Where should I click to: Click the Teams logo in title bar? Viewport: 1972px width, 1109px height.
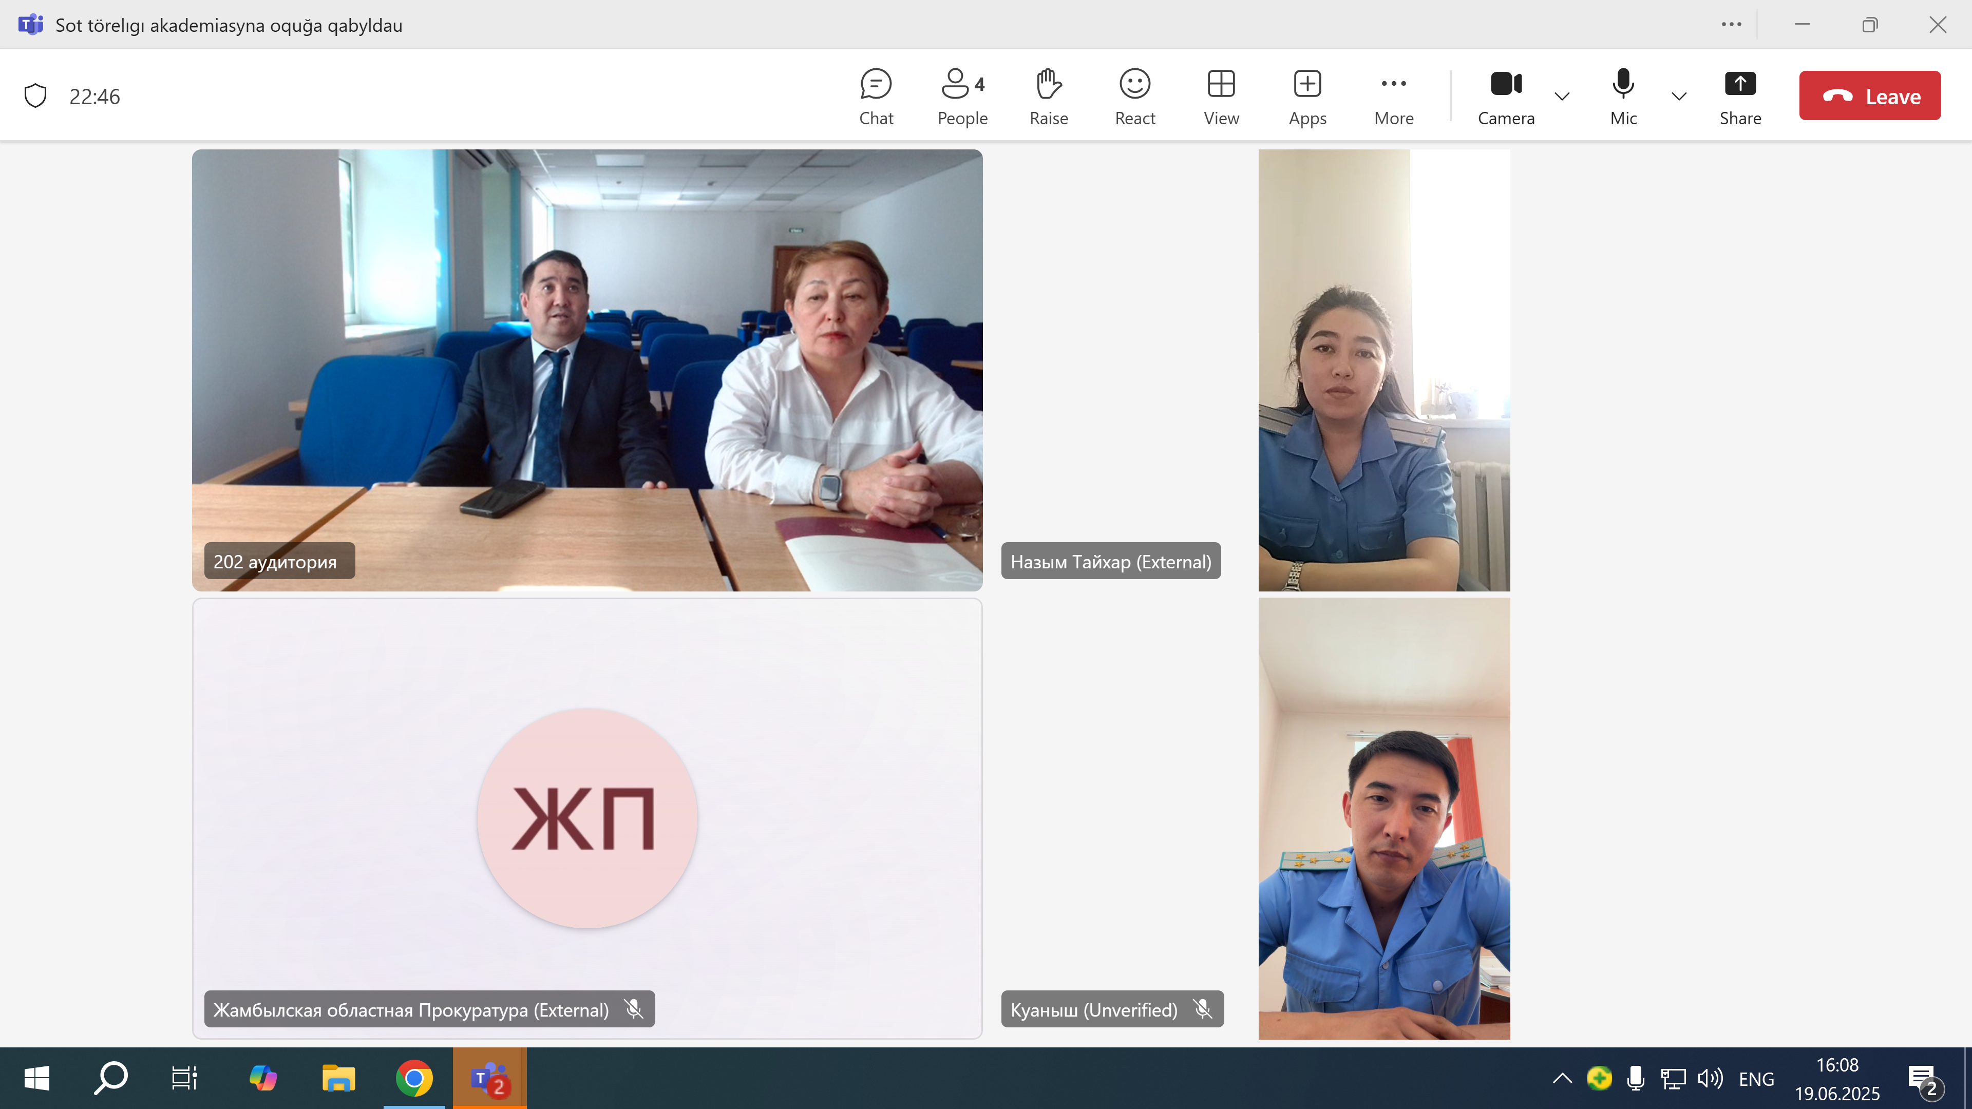coord(31,25)
